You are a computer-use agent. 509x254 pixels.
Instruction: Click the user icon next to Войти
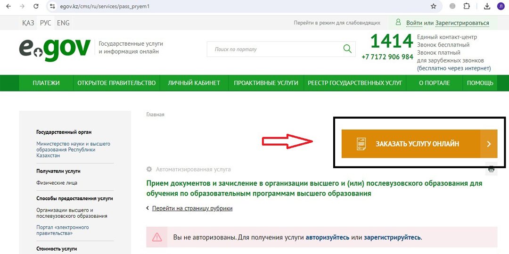[x=398, y=22]
